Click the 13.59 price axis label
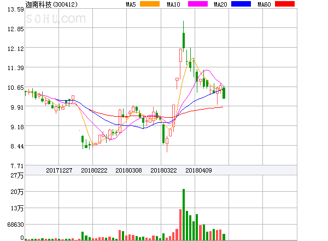328x241 pixels. click(16, 9)
